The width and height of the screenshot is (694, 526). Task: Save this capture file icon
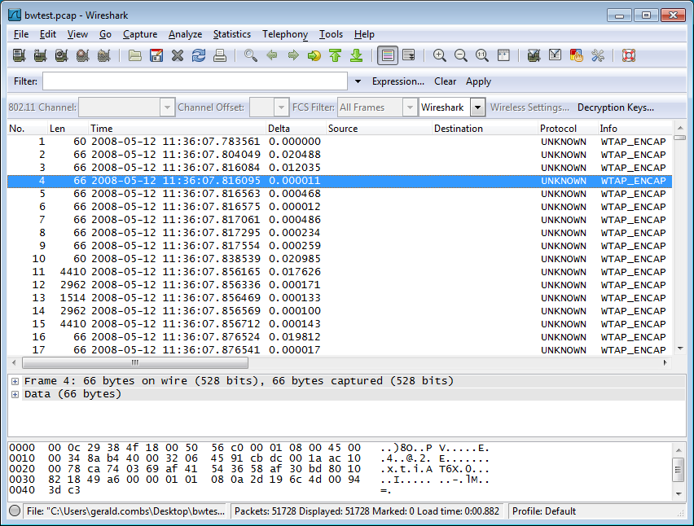point(156,55)
